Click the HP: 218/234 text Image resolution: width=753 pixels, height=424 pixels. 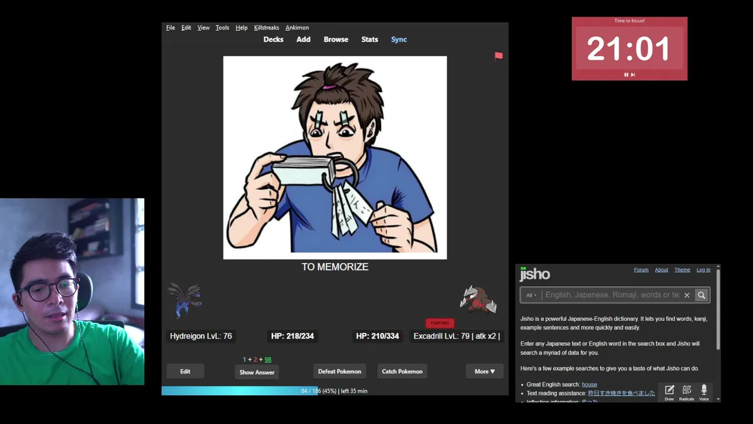292,336
